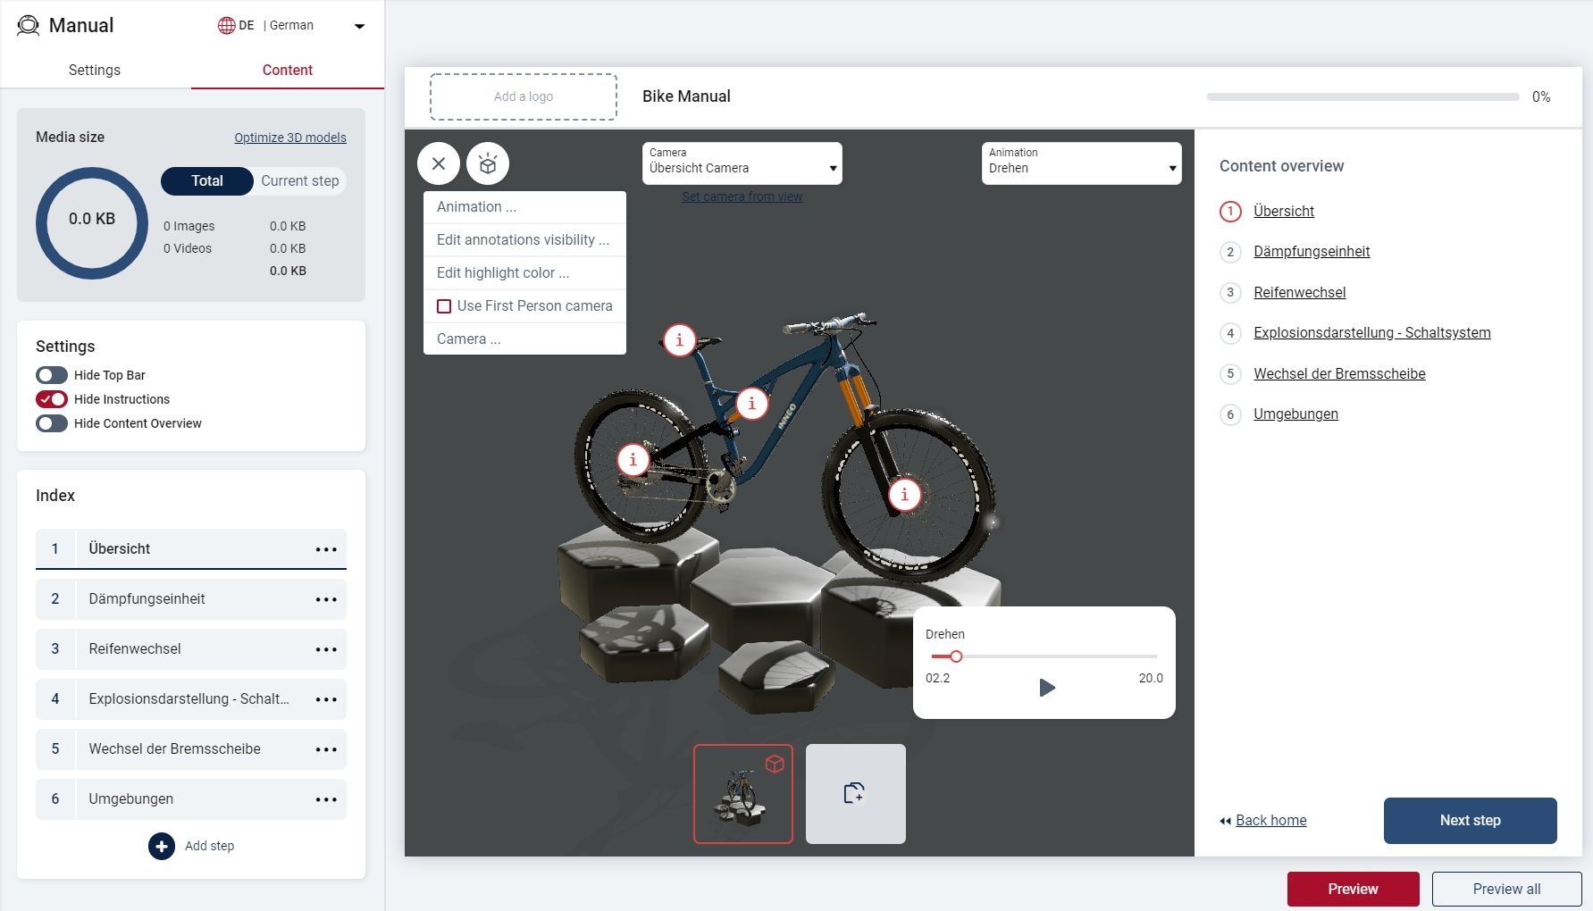The height and width of the screenshot is (911, 1593).
Task: Check Use First Person camera
Action: [x=444, y=306]
